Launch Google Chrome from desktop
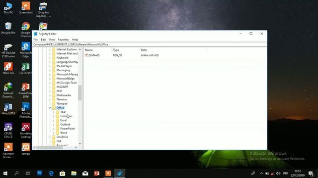This screenshot has height=178, width=318. [x=25, y=30]
